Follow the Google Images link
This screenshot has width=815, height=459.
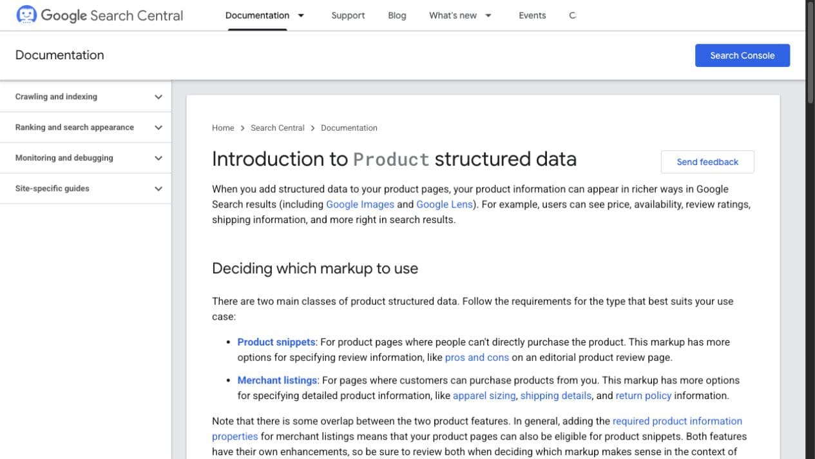tap(360, 204)
